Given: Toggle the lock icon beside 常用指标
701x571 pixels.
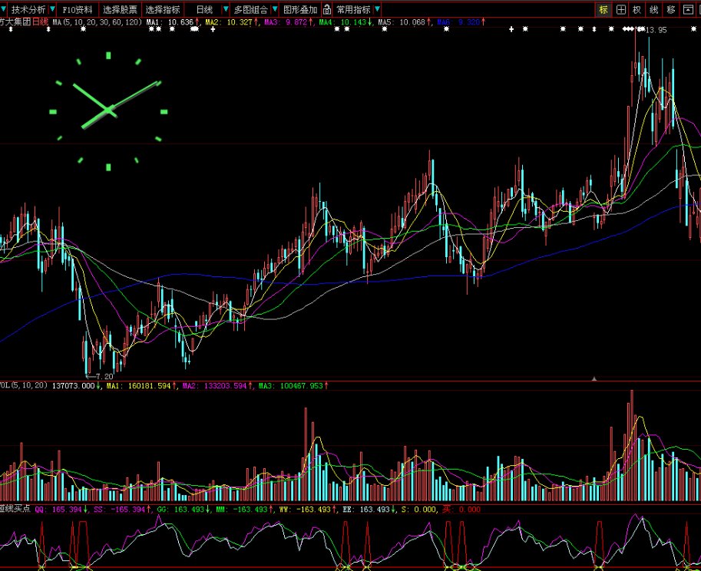Looking at the screenshot, I should coord(327,10).
